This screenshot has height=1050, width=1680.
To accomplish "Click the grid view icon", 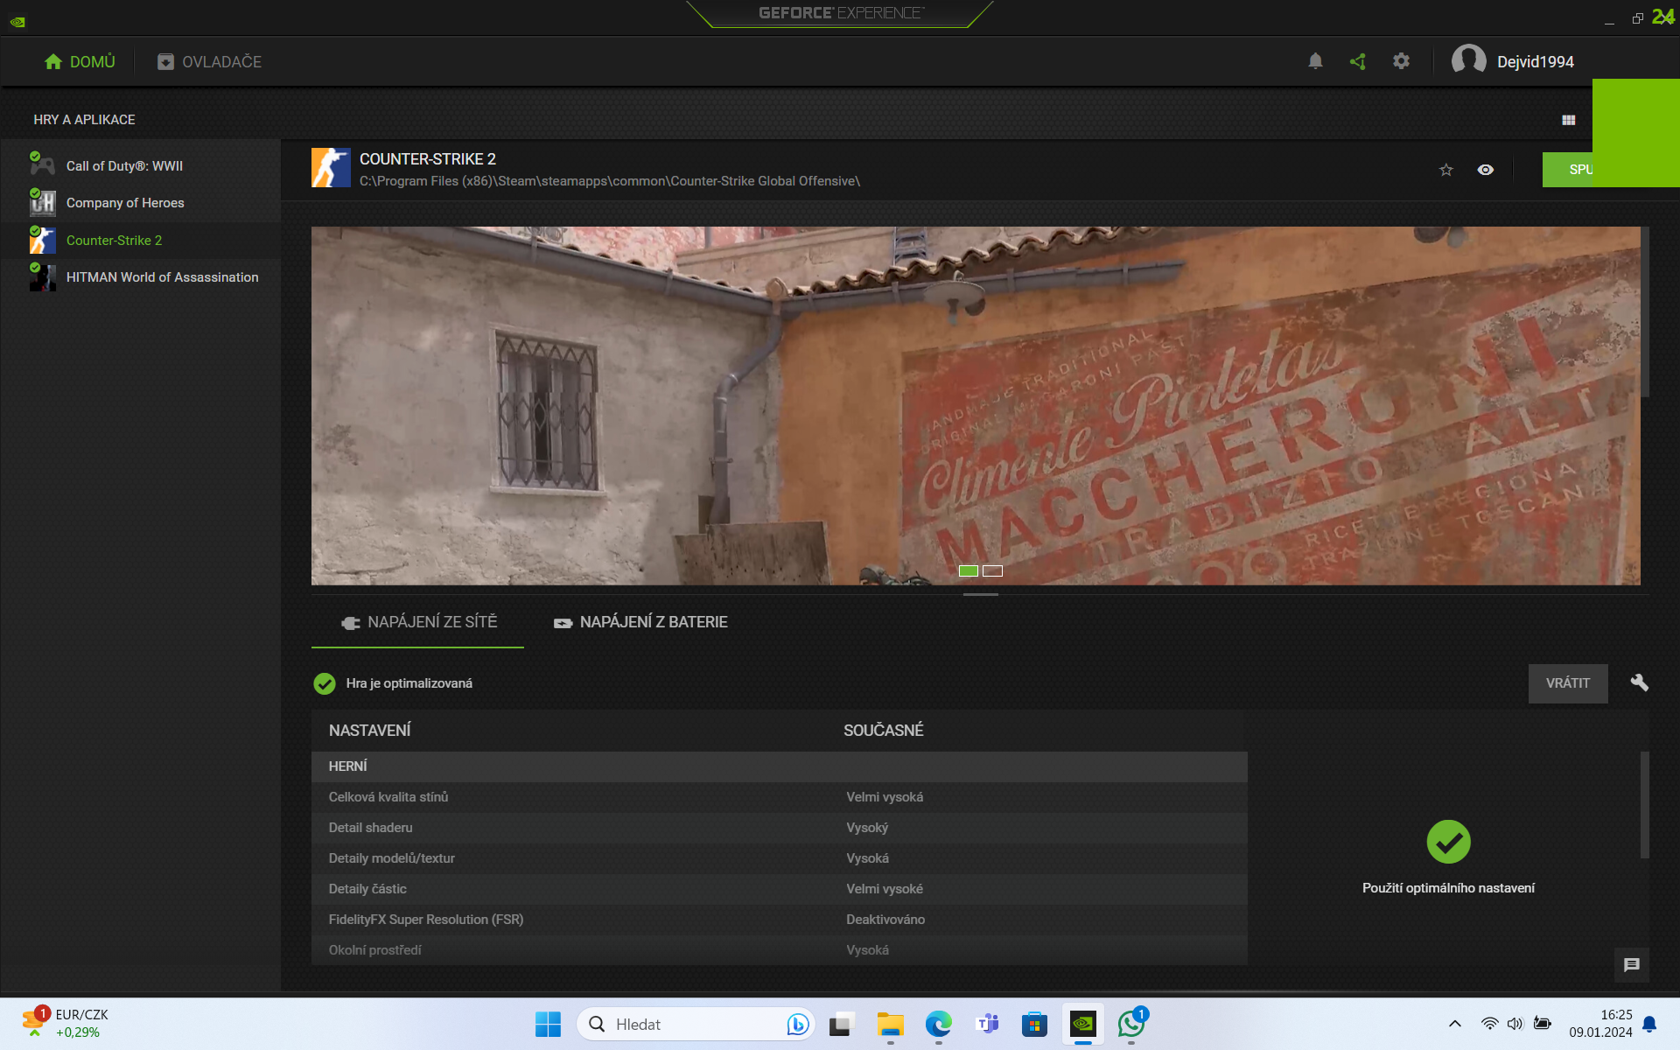I will coord(1568,120).
